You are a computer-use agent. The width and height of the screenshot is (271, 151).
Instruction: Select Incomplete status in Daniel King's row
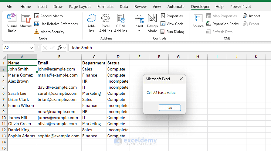(x=118, y=130)
